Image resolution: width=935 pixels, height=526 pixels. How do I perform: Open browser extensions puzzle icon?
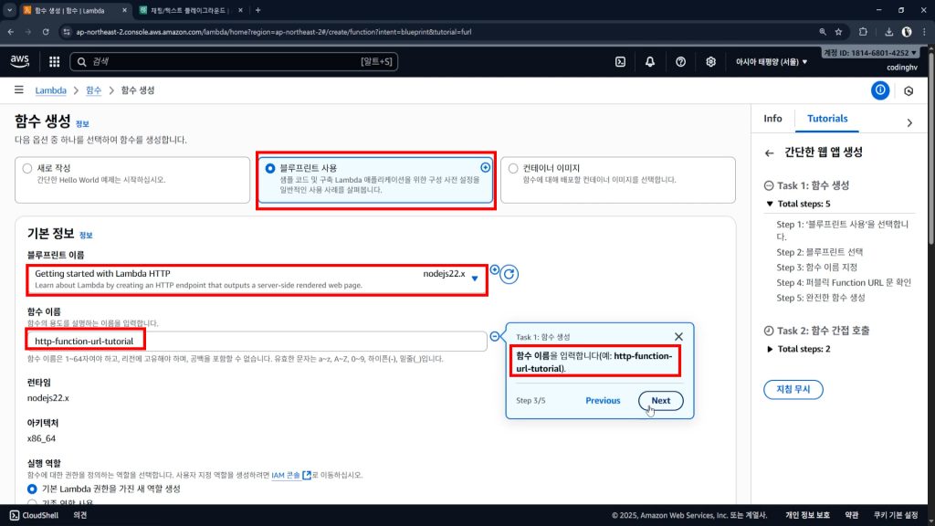(x=863, y=32)
